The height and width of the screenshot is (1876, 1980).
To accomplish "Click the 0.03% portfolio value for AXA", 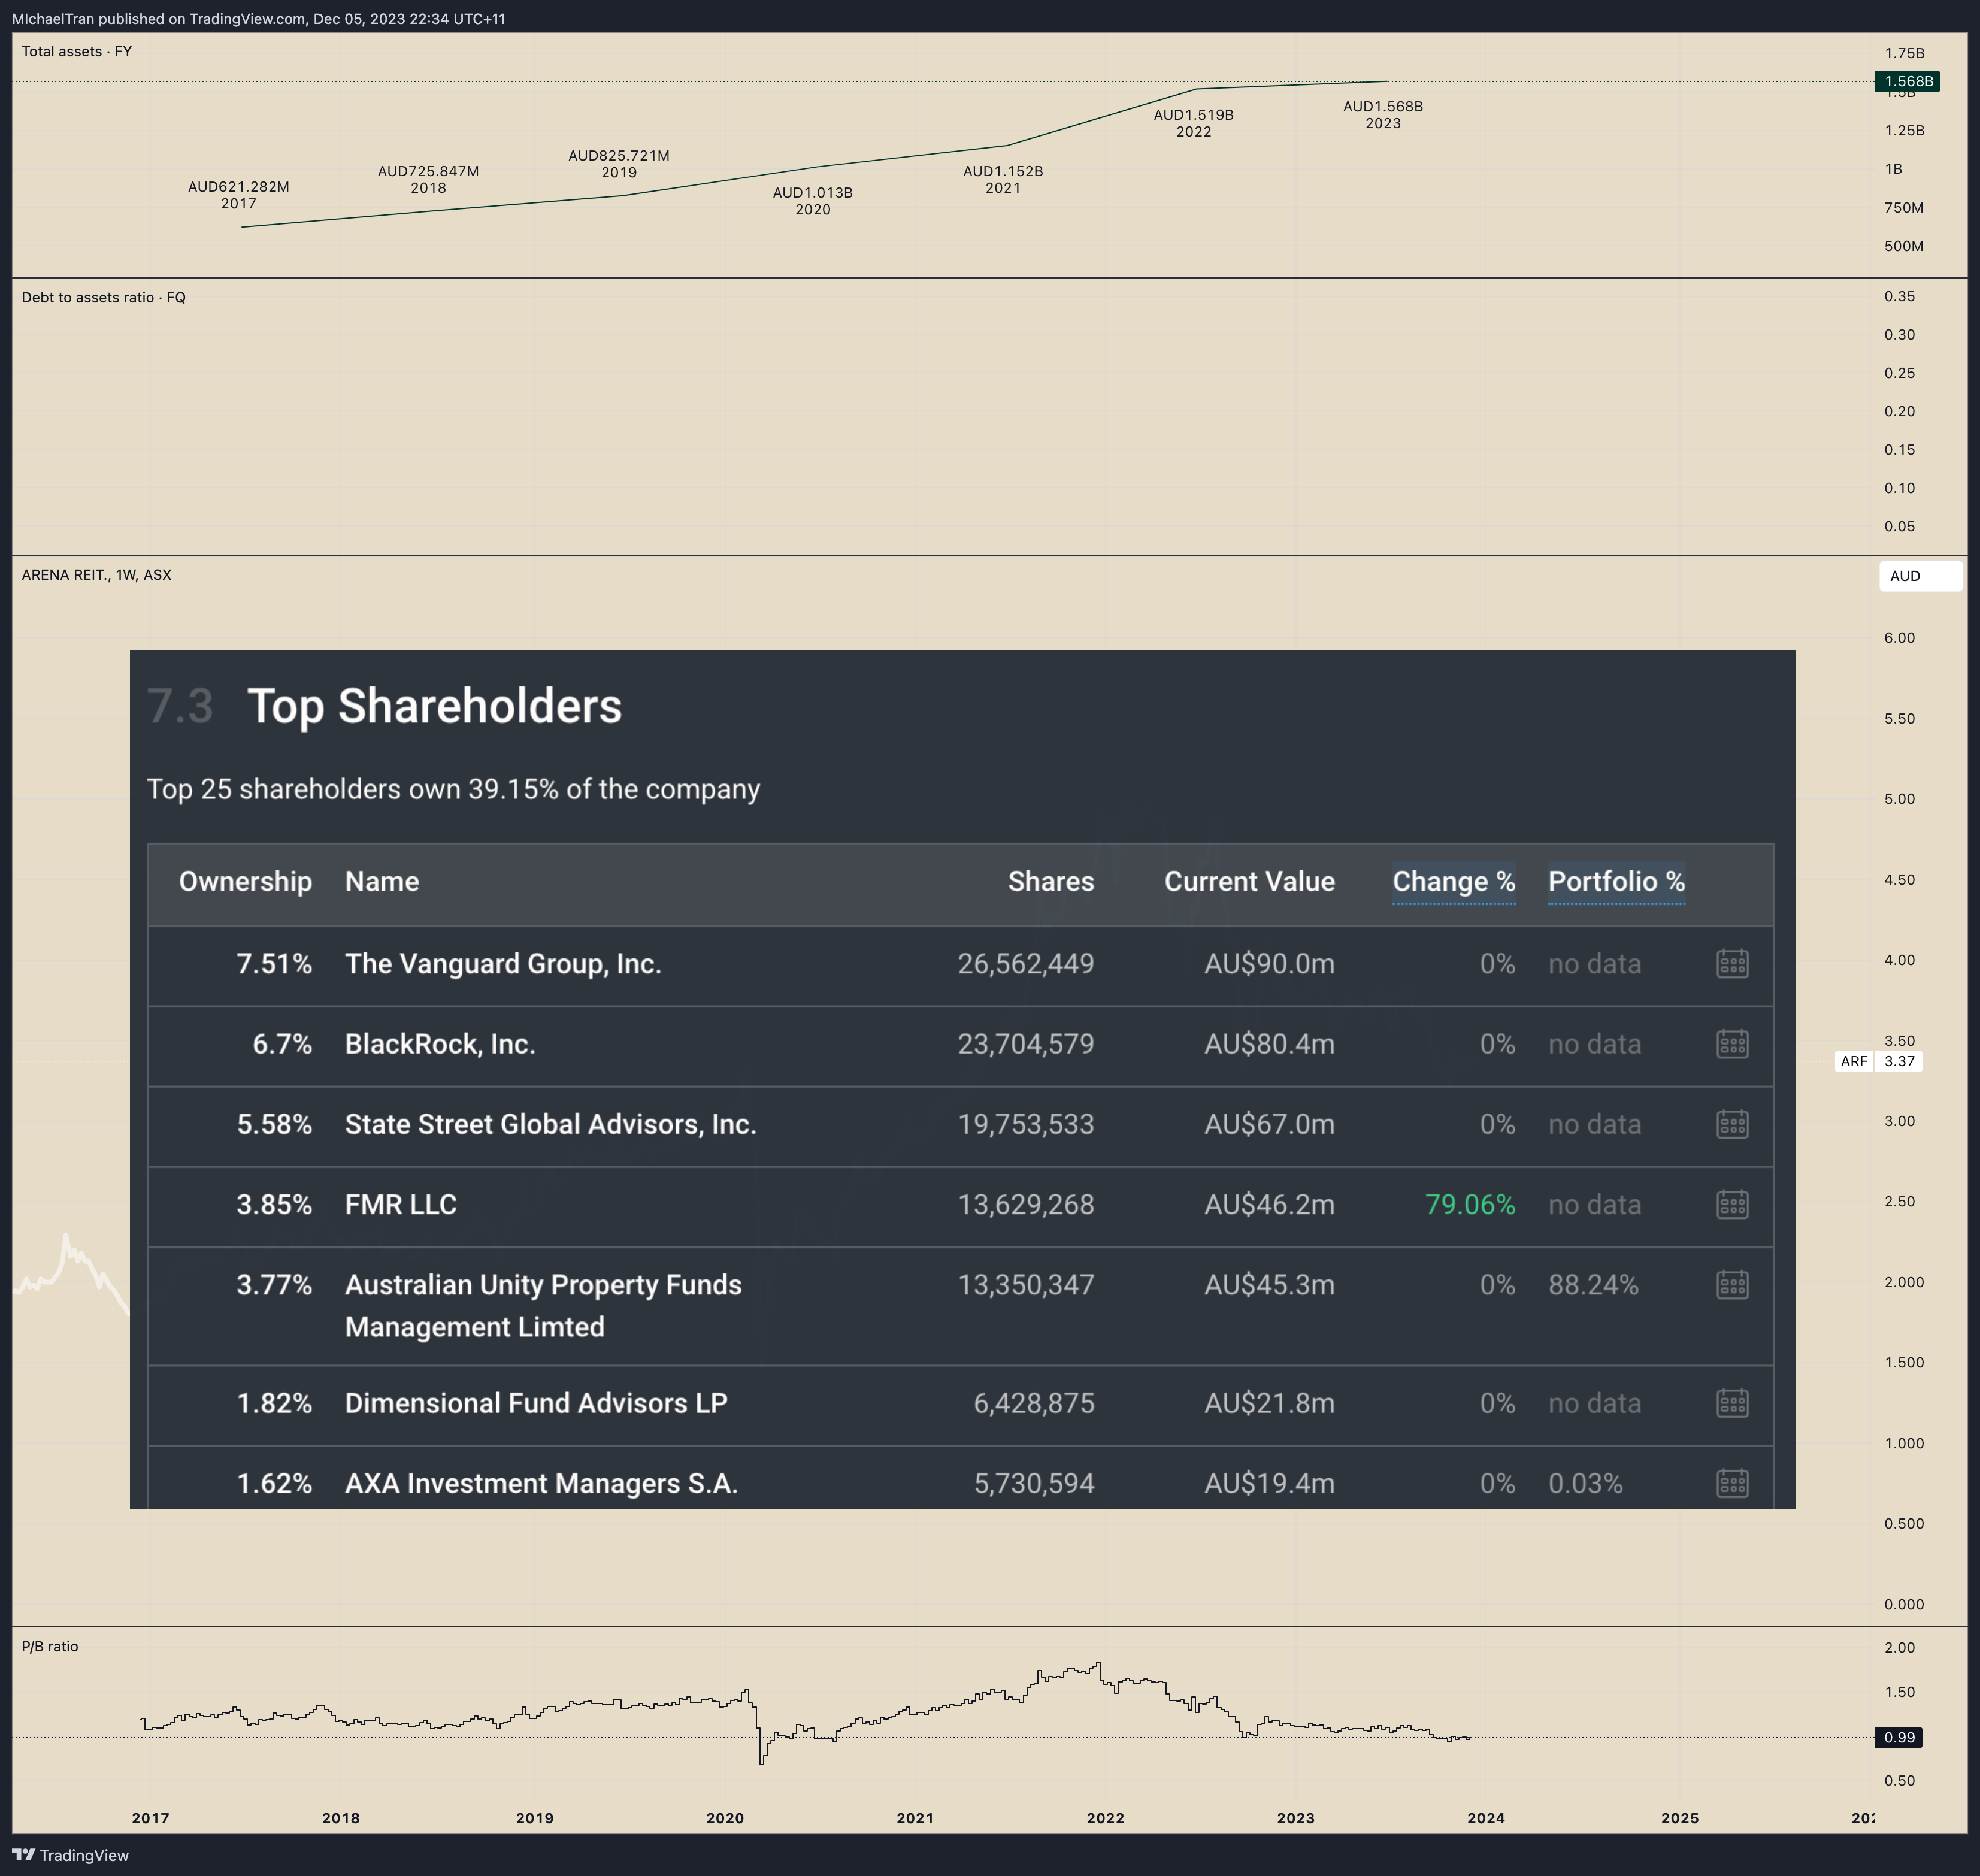I will coord(1585,1483).
